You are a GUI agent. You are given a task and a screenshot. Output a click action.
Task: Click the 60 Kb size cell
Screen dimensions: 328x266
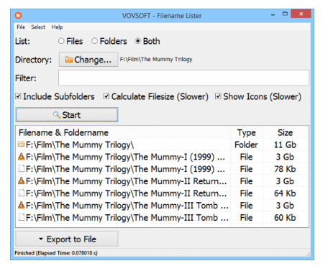(x=285, y=218)
